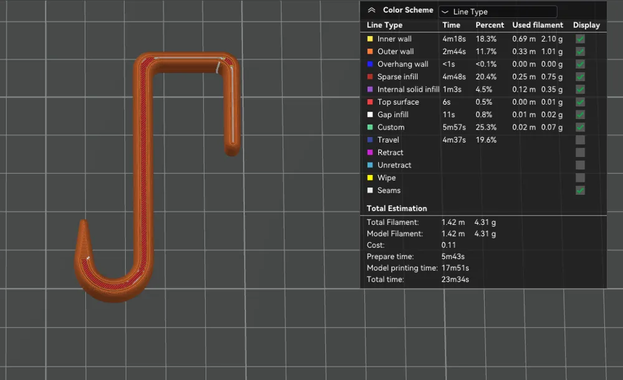Enable display of Travel moves
Image resolution: width=623 pixels, height=380 pixels.
click(x=580, y=140)
